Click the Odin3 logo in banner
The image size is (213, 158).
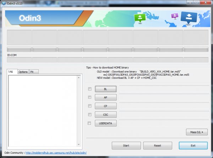coord(30,18)
